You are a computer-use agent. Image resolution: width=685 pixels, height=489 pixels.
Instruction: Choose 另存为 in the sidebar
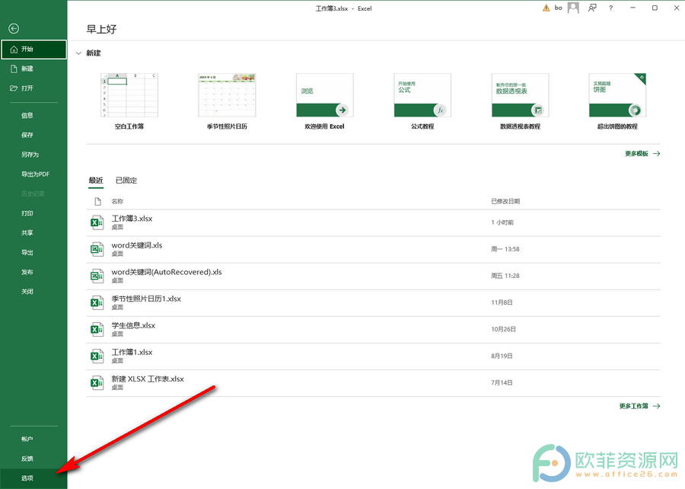(33, 155)
